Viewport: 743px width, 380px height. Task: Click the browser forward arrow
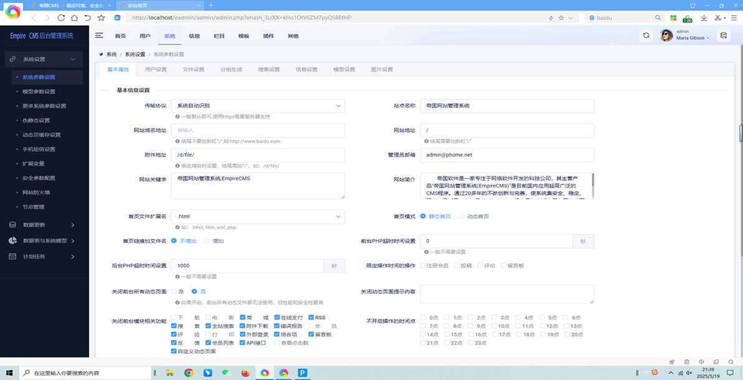47,17
